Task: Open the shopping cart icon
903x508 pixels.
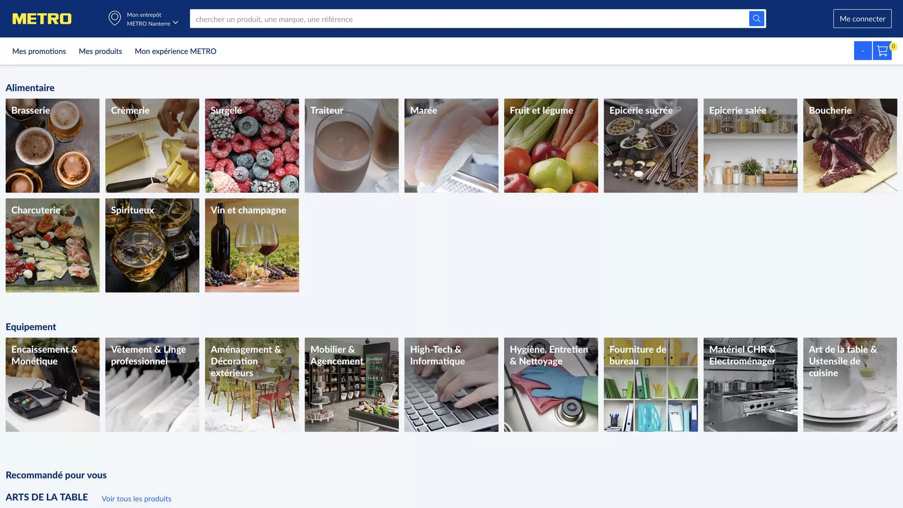Action: pyautogui.click(x=882, y=51)
